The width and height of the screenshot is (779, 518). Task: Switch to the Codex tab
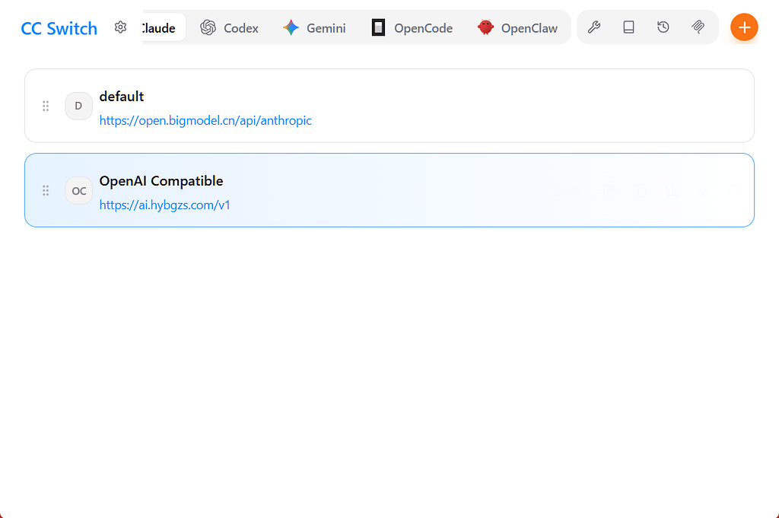tap(229, 28)
